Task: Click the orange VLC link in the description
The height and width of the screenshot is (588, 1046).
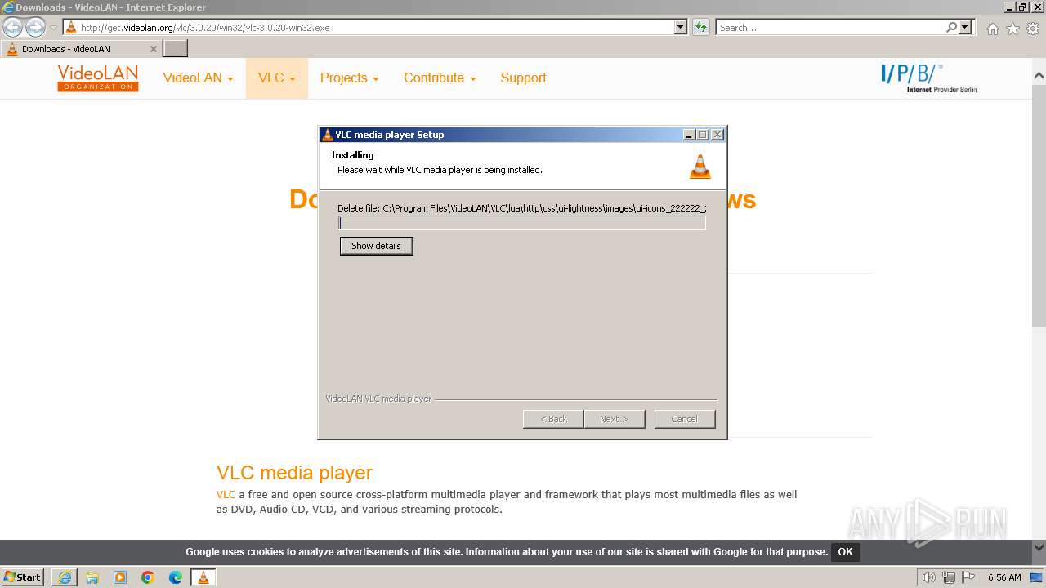Action: (226, 494)
